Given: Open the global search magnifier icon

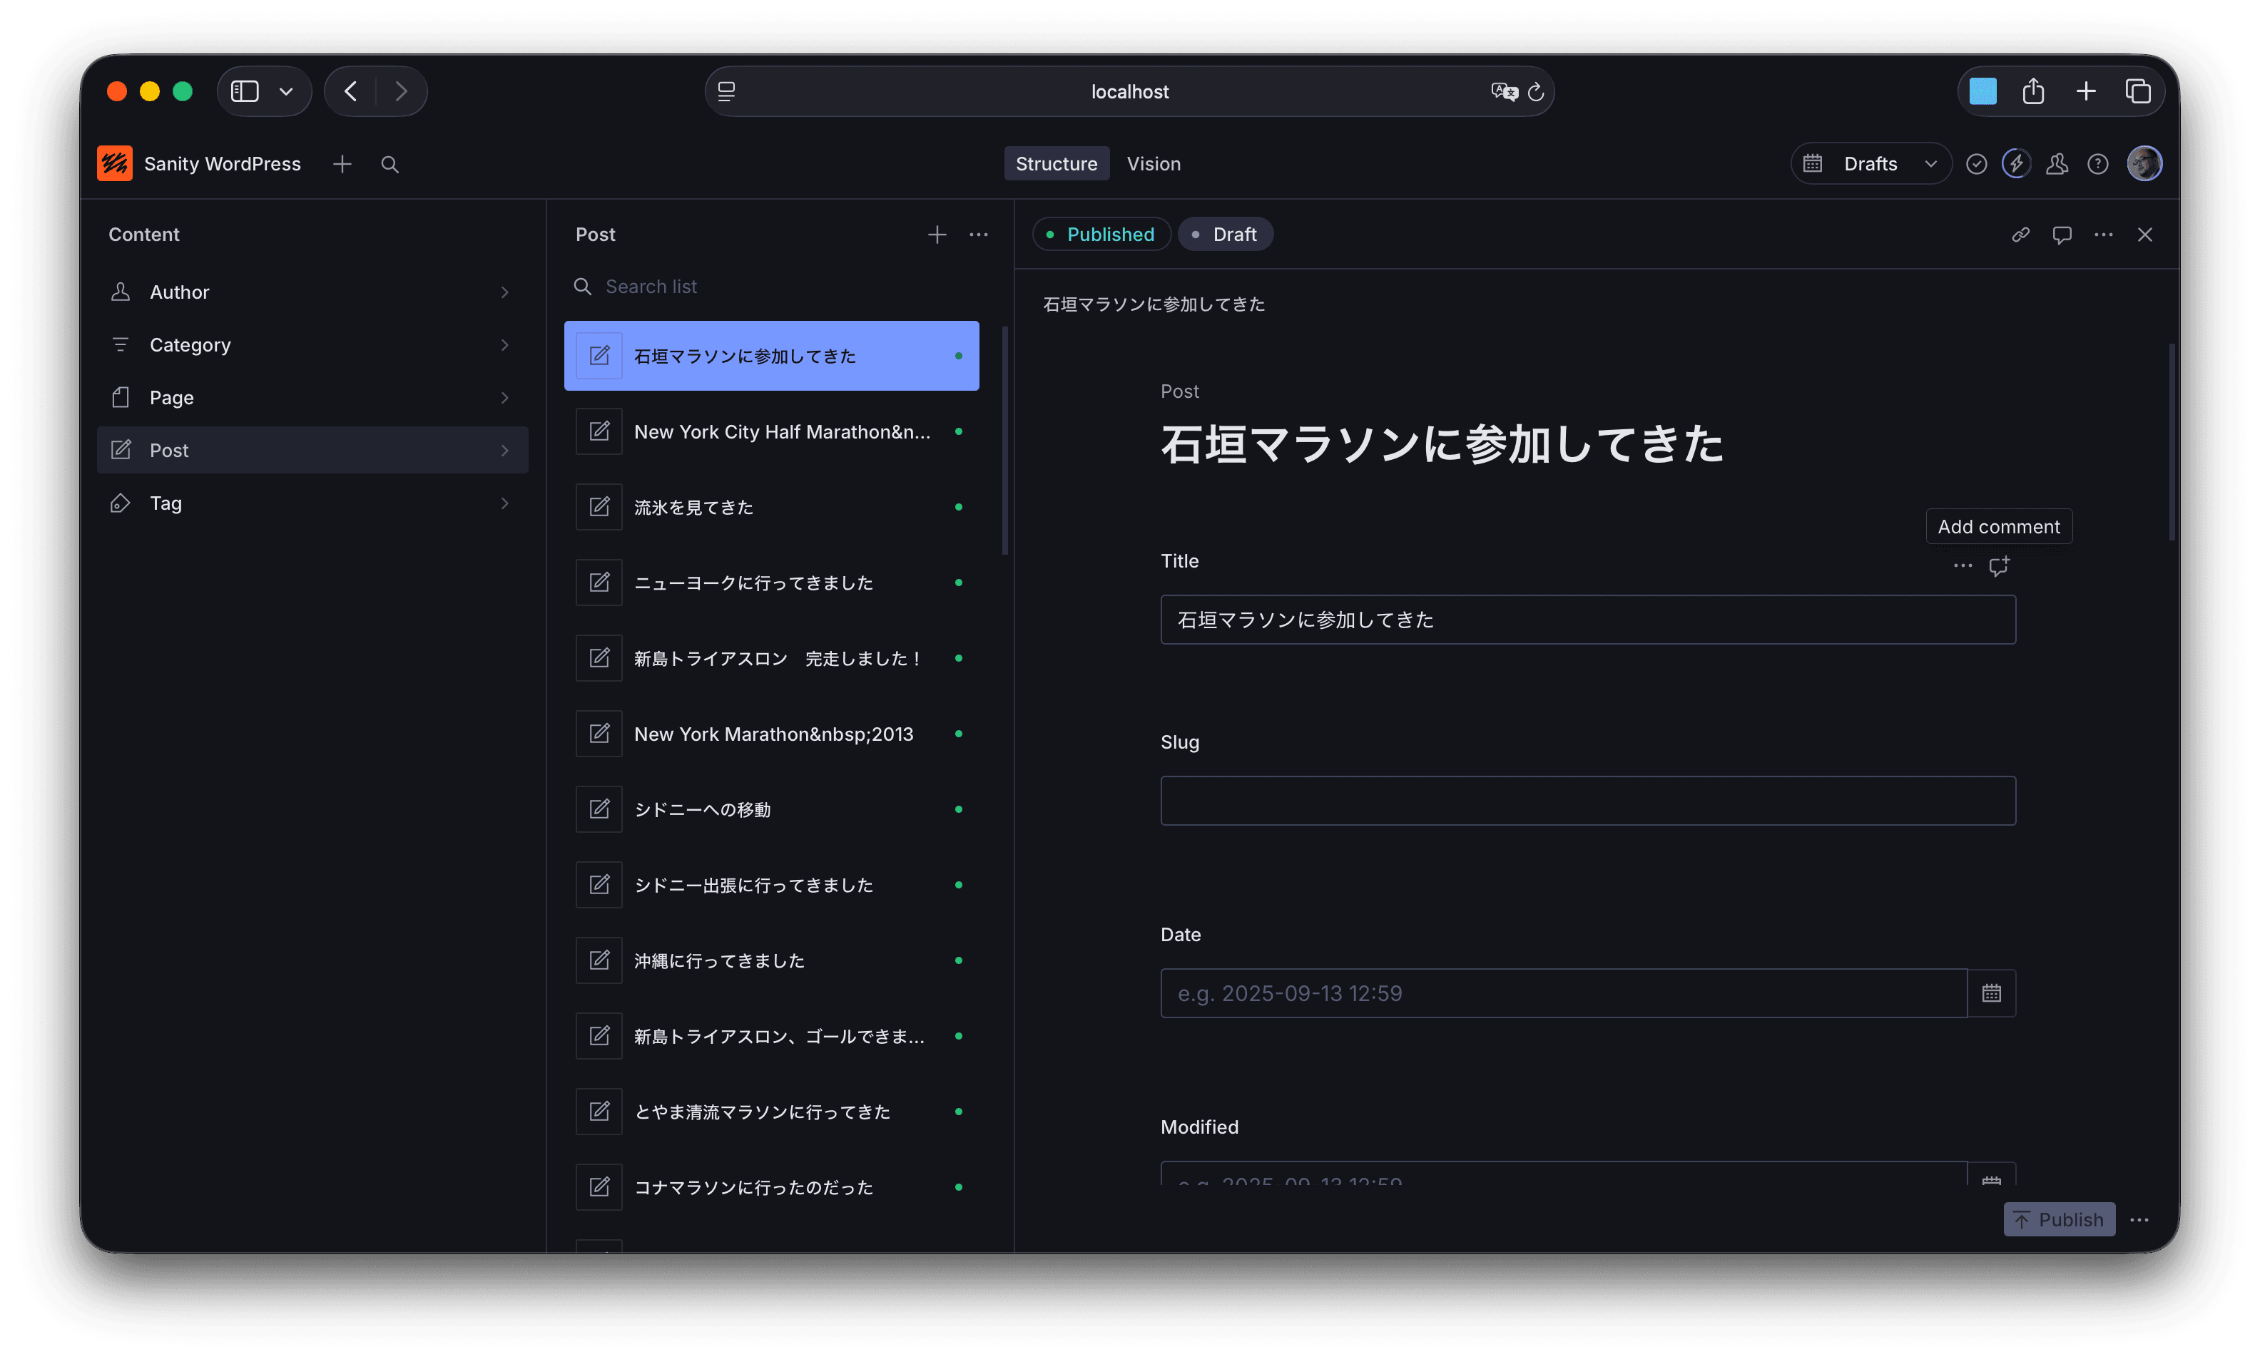Looking at the screenshot, I should pos(390,165).
